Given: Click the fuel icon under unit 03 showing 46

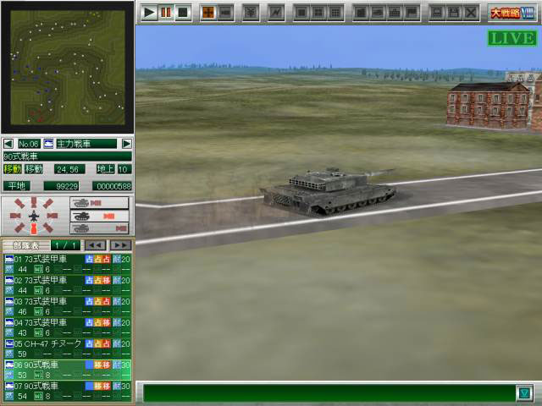Looking at the screenshot, I should click(x=9, y=311).
